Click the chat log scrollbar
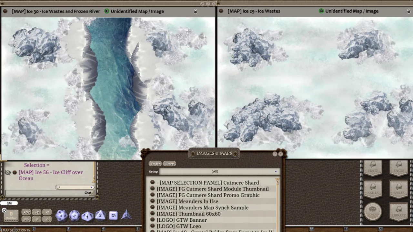The width and height of the screenshot is (413, 232). (x=94, y=173)
